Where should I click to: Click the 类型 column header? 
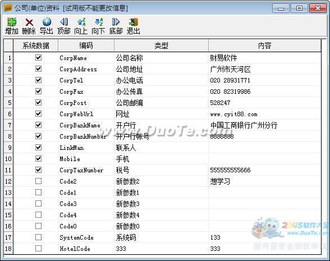[x=161, y=45]
